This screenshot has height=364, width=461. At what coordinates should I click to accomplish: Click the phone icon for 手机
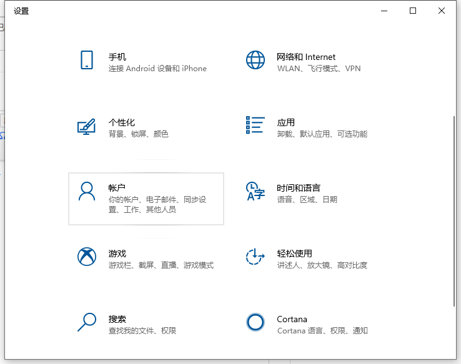pyautogui.click(x=87, y=60)
